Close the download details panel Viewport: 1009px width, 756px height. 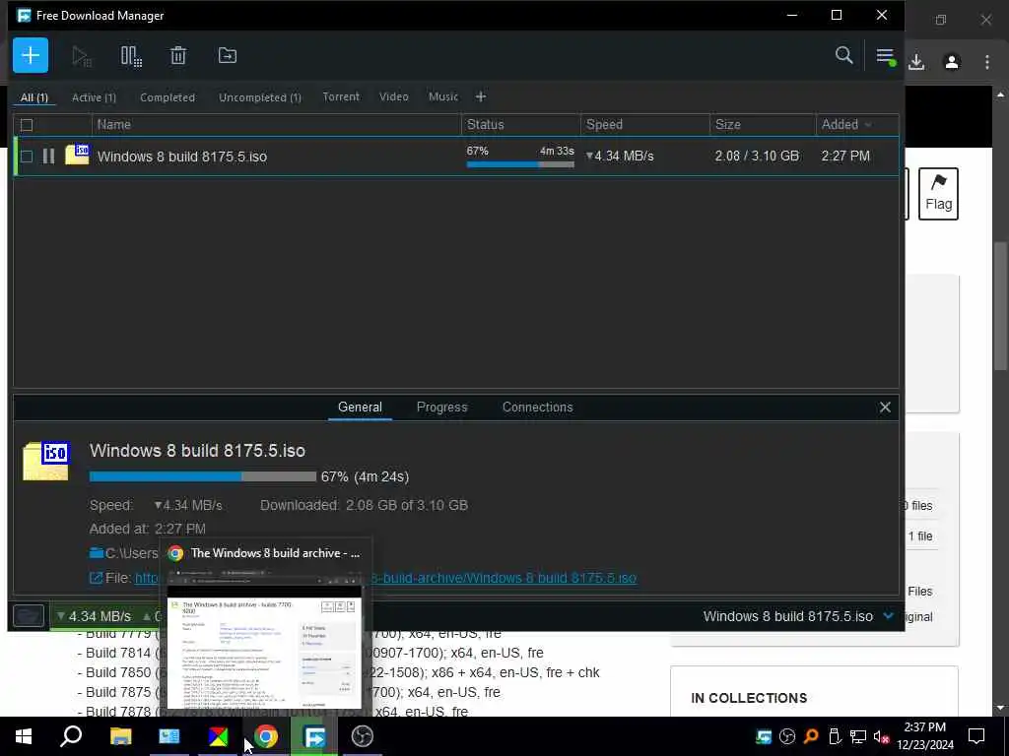[885, 408]
